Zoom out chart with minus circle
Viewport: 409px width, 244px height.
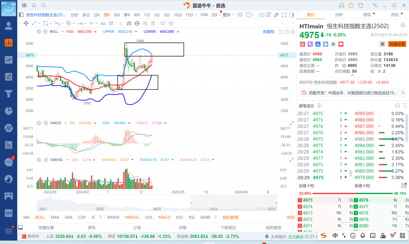[287, 31]
